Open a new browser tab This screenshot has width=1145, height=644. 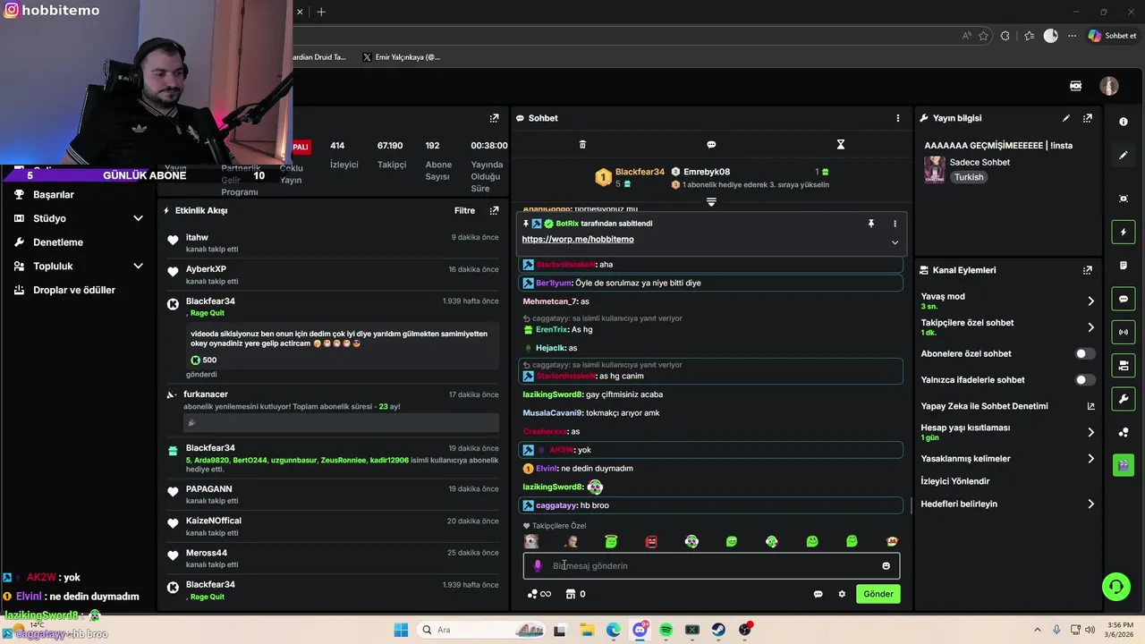[x=321, y=12]
